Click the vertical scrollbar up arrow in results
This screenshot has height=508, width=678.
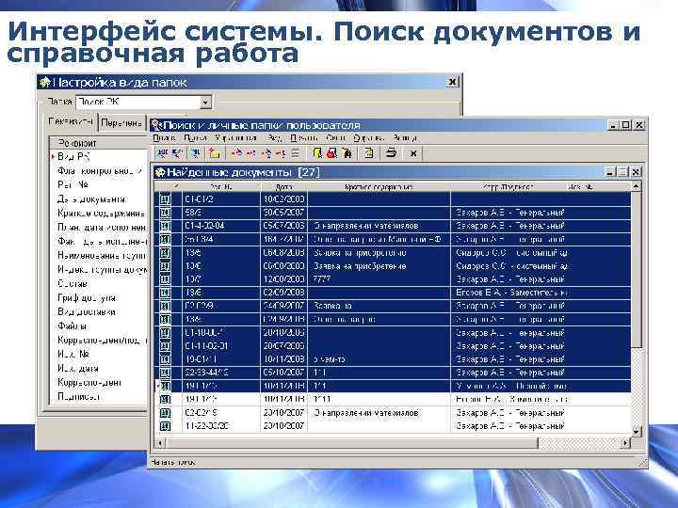[x=636, y=186]
